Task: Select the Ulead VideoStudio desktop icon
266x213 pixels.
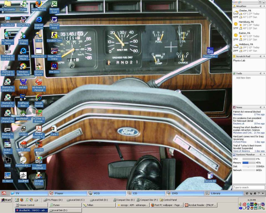Action: [39, 163]
